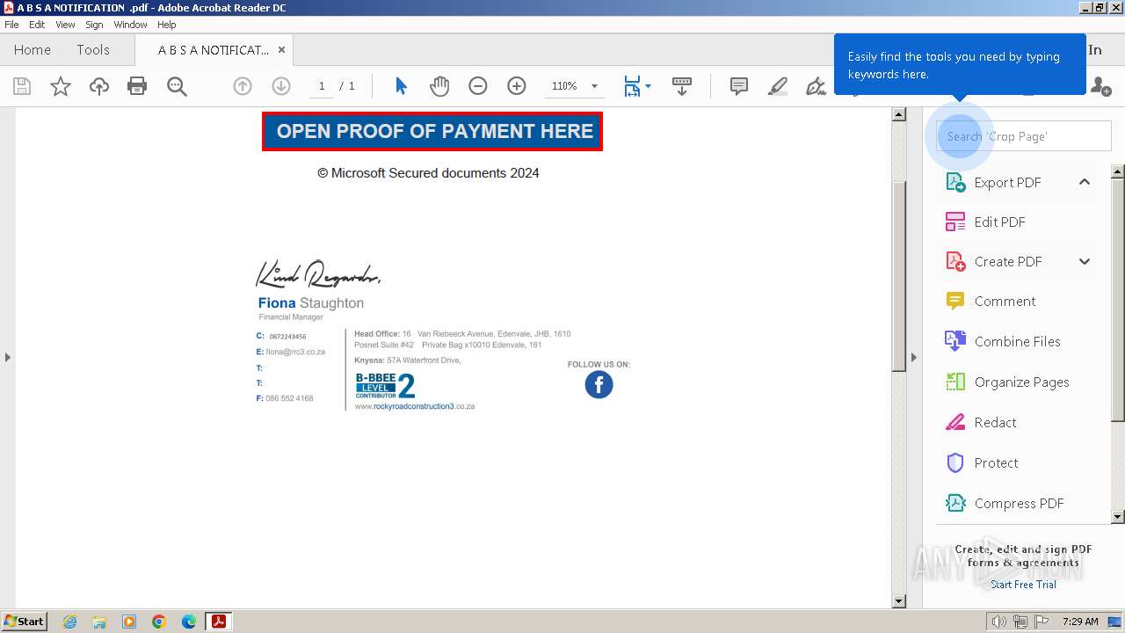Click the Save file icon
Screen dimensions: 1125x633
coord(22,86)
